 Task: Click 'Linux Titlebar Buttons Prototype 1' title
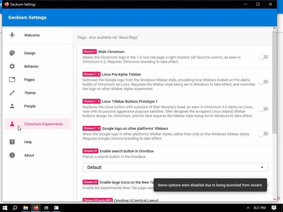130,101
